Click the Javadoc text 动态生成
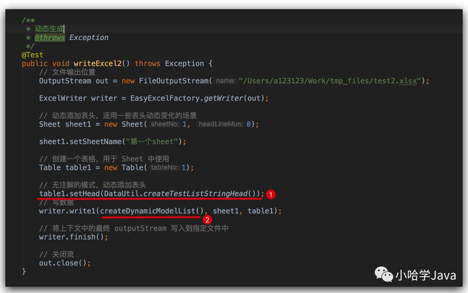The width and height of the screenshot is (468, 293). point(49,29)
